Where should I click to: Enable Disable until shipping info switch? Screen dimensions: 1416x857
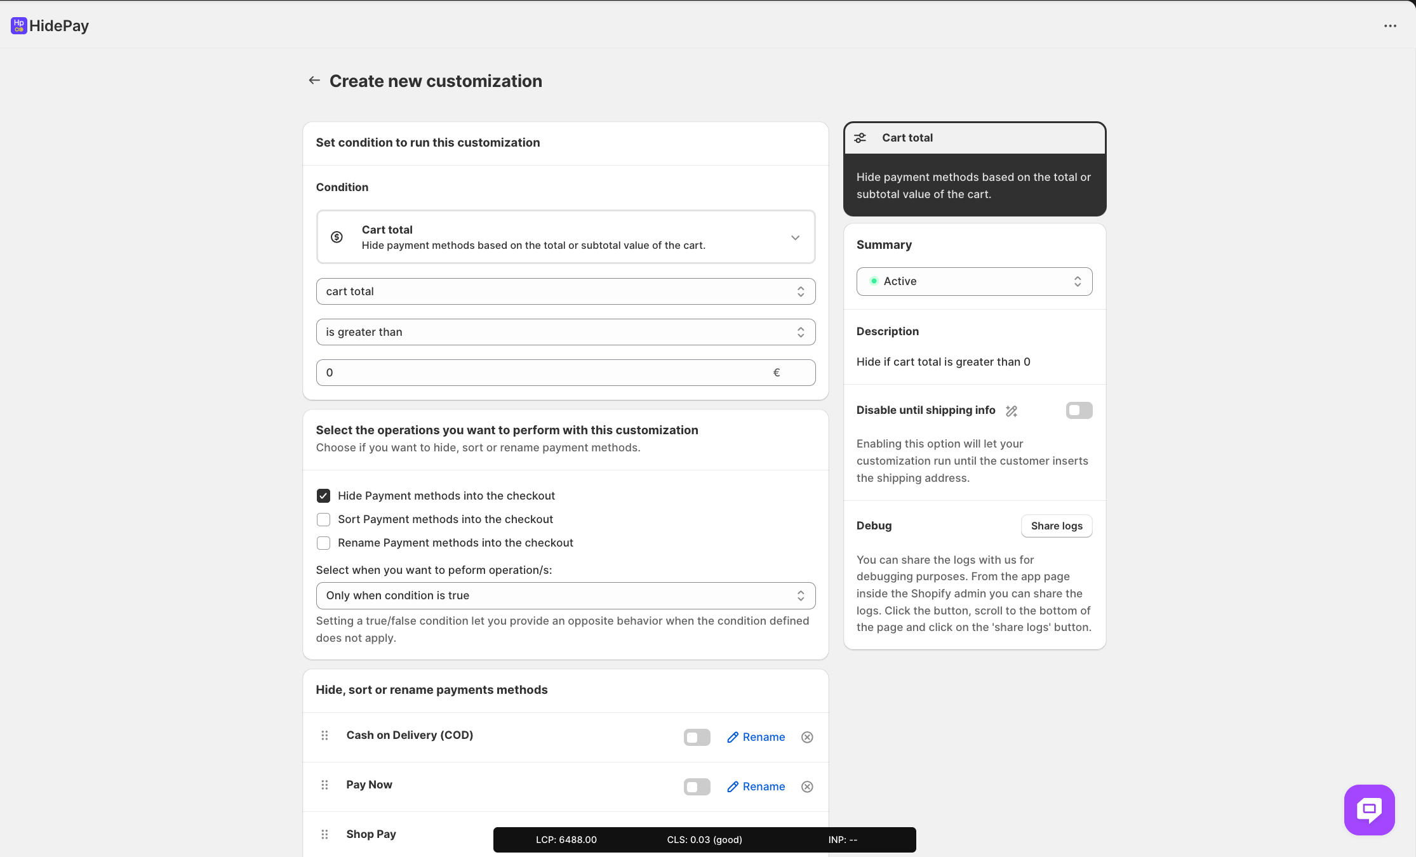coord(1079,411)
